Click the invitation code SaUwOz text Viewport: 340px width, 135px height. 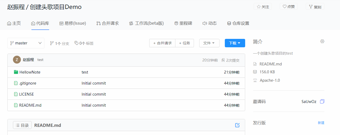click(x=309, y=102)
